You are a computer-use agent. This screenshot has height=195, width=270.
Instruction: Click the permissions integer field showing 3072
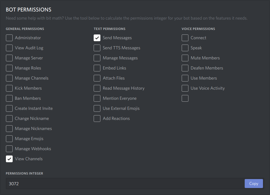124,184
